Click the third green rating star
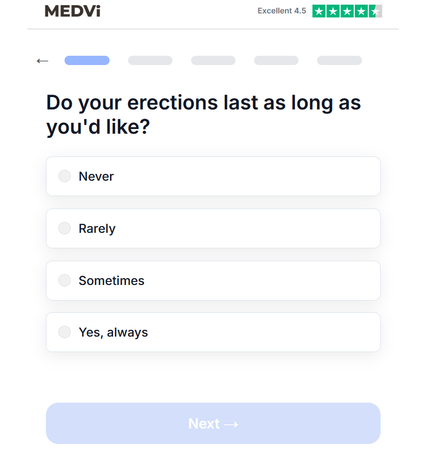 347,11
